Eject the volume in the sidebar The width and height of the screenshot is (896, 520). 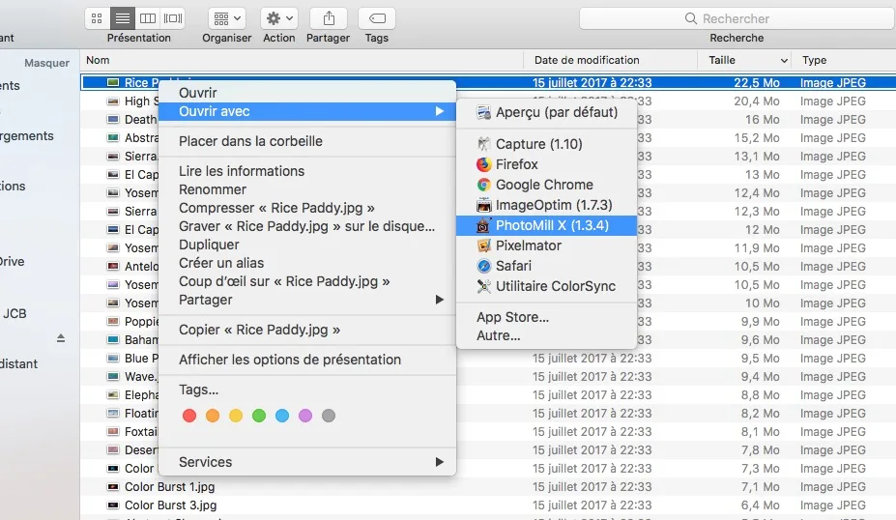(x=61, y=338)
